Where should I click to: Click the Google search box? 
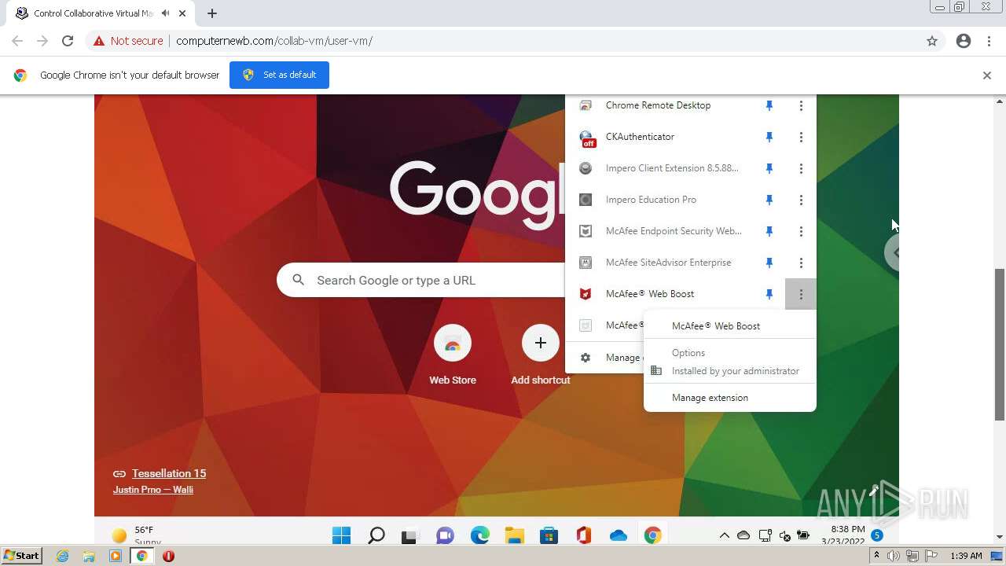tap(420, 280)
